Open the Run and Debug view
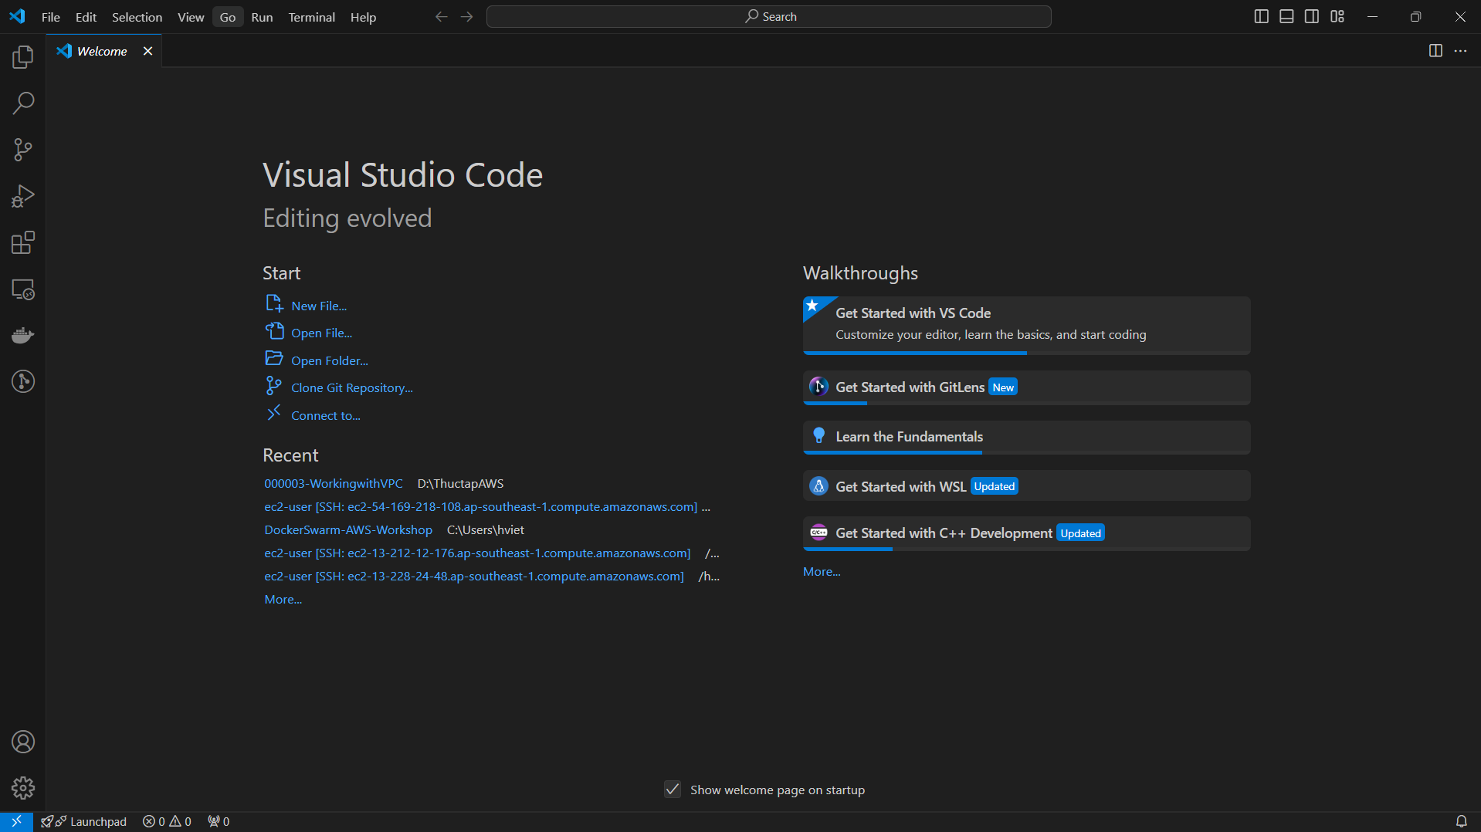Image resolution: width=1481 pixels, height=832 pixels. coord(23,196)
